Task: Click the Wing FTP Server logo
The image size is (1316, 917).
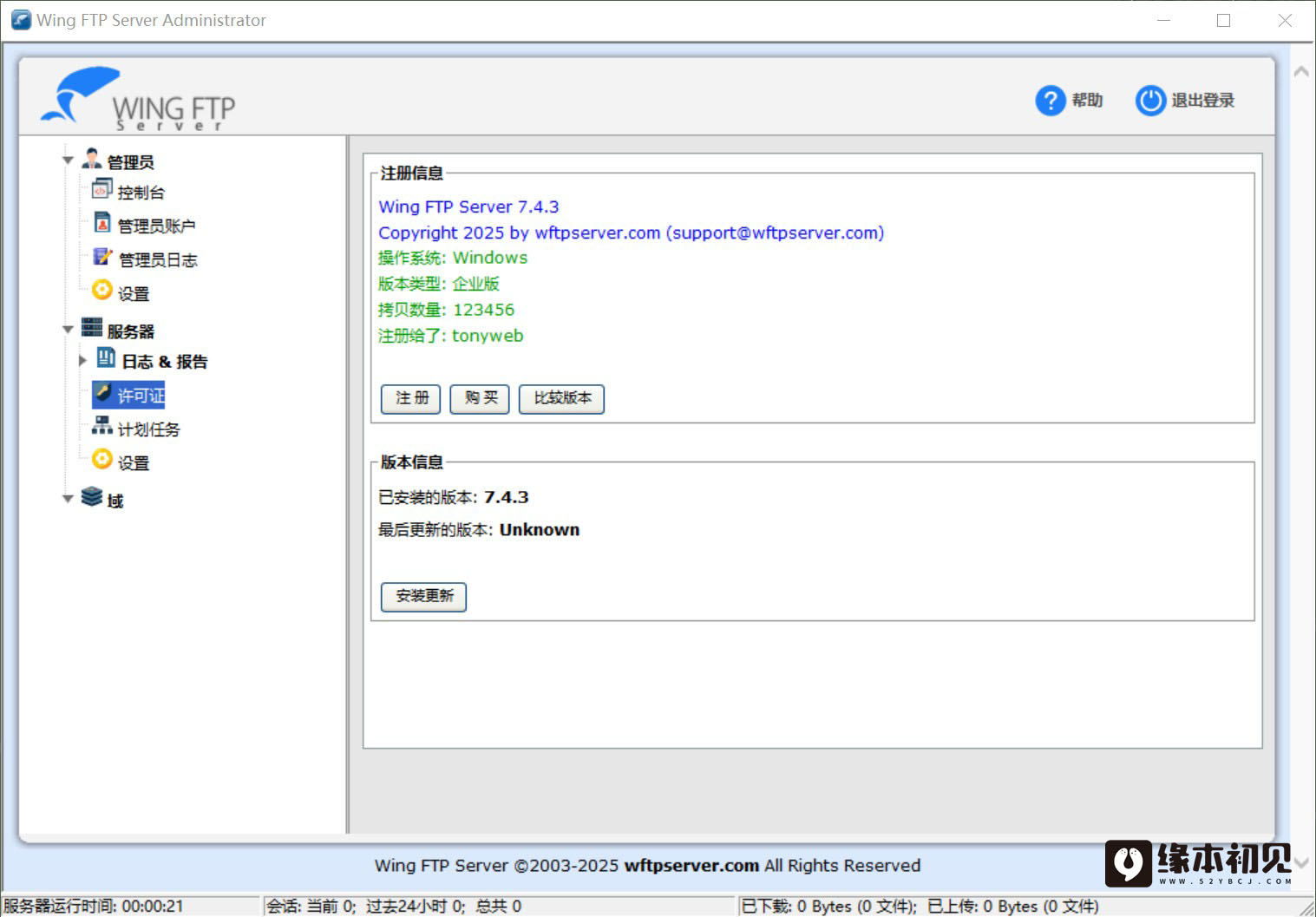Action: coord(138,99)
